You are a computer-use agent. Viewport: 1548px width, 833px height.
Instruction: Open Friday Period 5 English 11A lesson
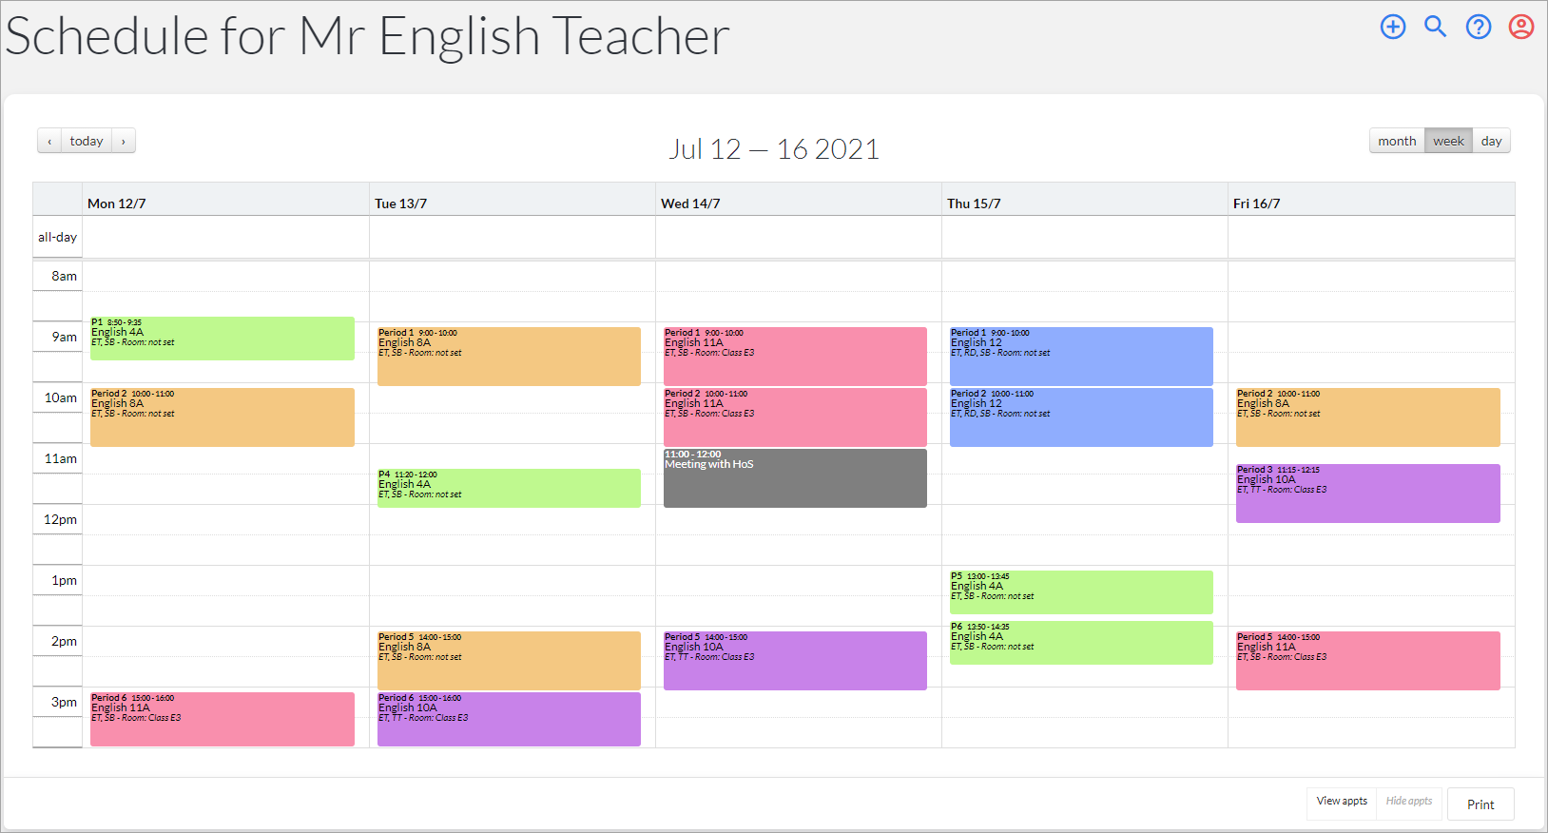(x=1368, y=661)
